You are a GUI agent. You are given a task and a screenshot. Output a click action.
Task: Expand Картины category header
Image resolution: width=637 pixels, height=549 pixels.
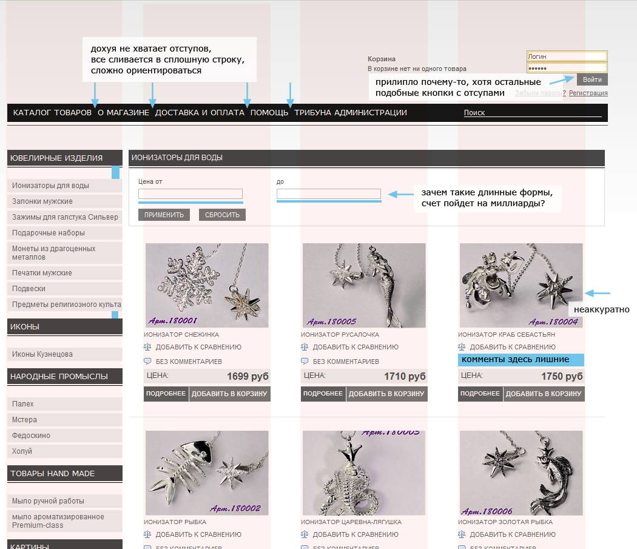64,545
